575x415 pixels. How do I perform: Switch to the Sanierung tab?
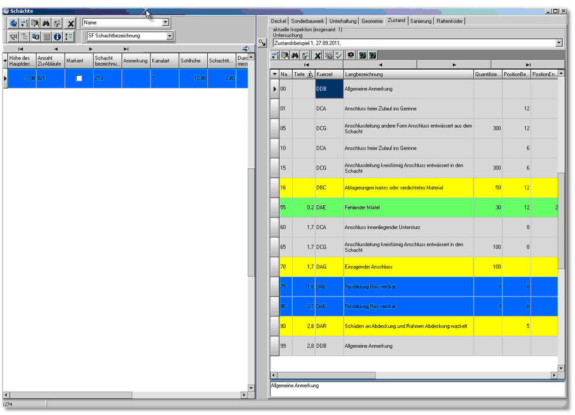420,21
